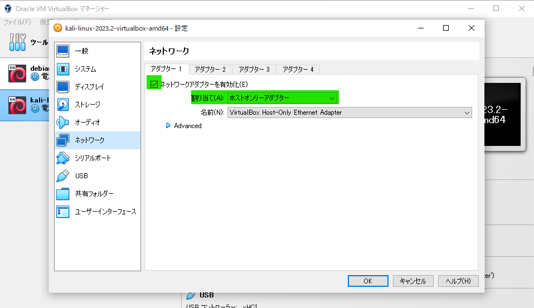The image size is (534, 308).
Task: Close the VirtualBox Manager window
Action: point(521,8)
